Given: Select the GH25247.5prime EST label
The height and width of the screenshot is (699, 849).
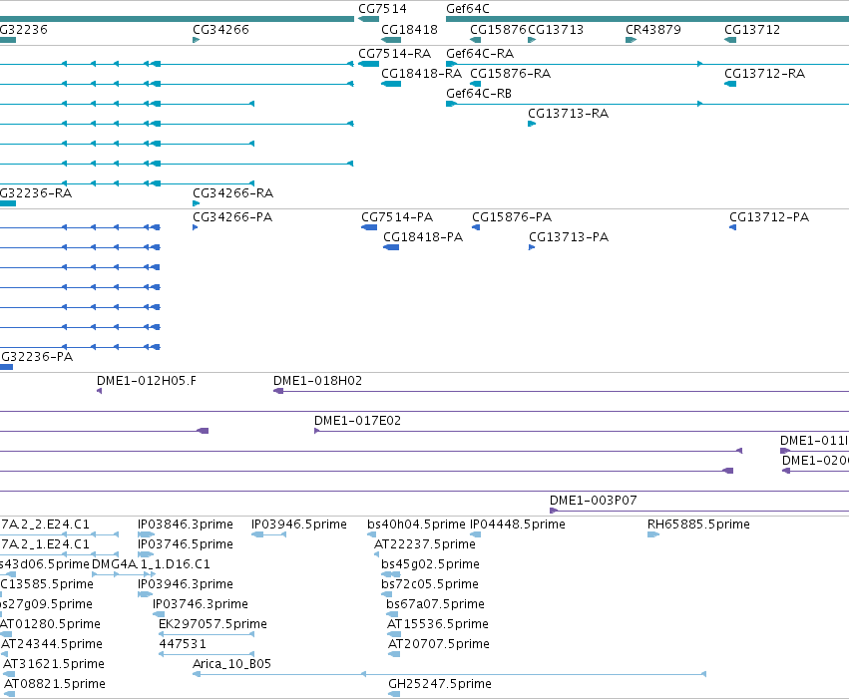Looking at the screenshot, I should 440,684.
